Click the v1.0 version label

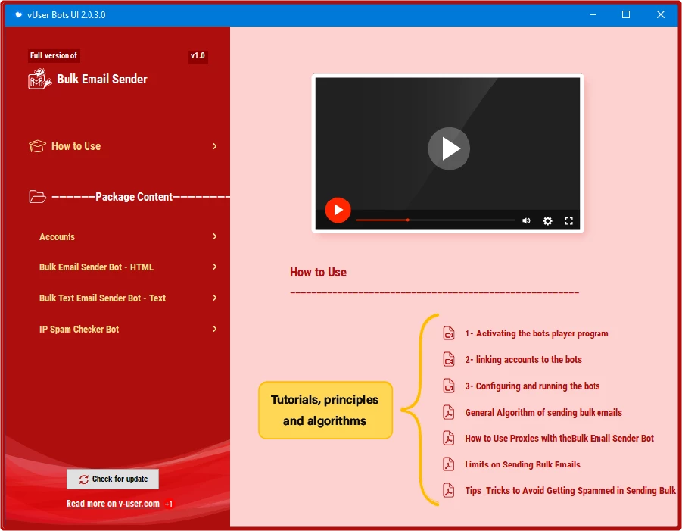coord(198,56)
